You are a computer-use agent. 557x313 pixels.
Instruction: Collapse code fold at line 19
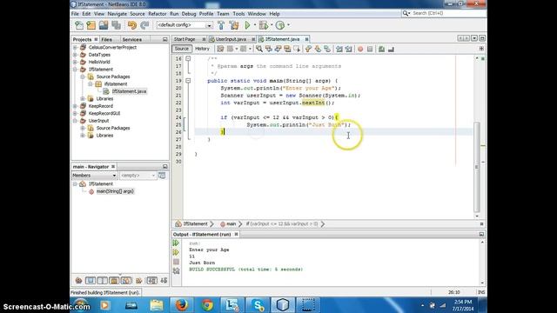pyautogui.click(x=188, y=81)
